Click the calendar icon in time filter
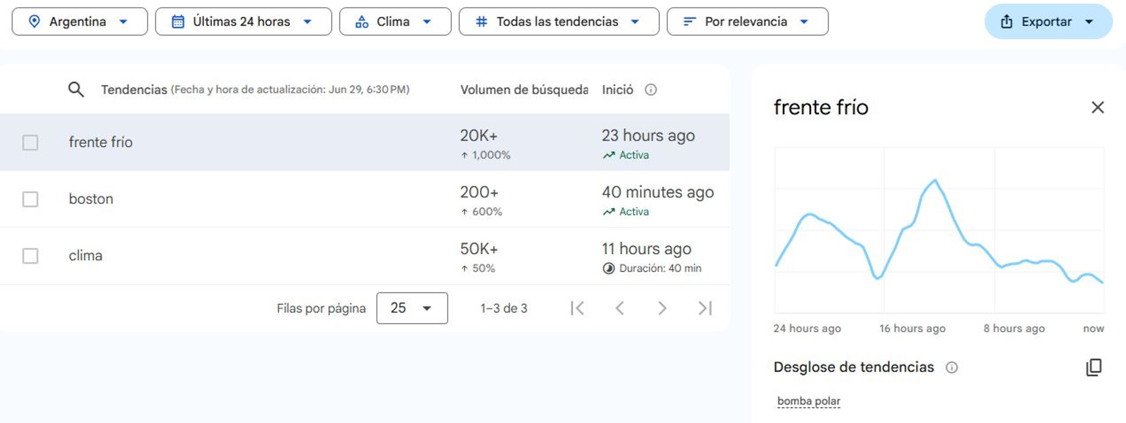 coord(177,22)
